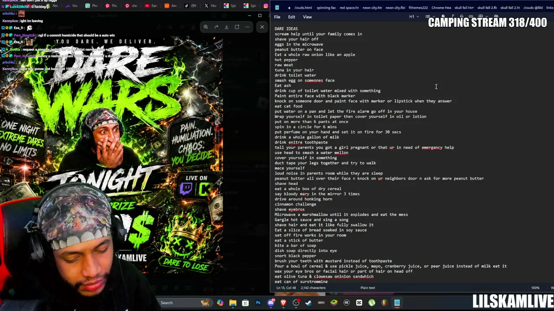
Task: Click the line 'eat can of surstromming'
Action: tap(301, 282)
